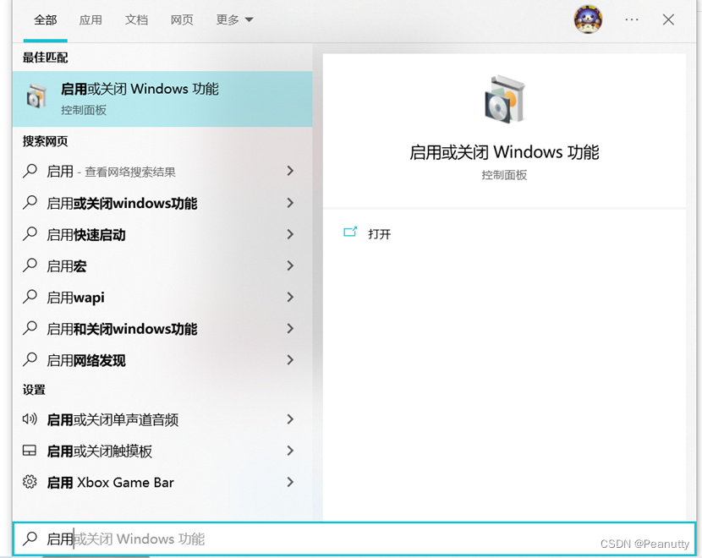Click the search input field text
This screenshot has height=558, width=702.
(x=126, y=539)
